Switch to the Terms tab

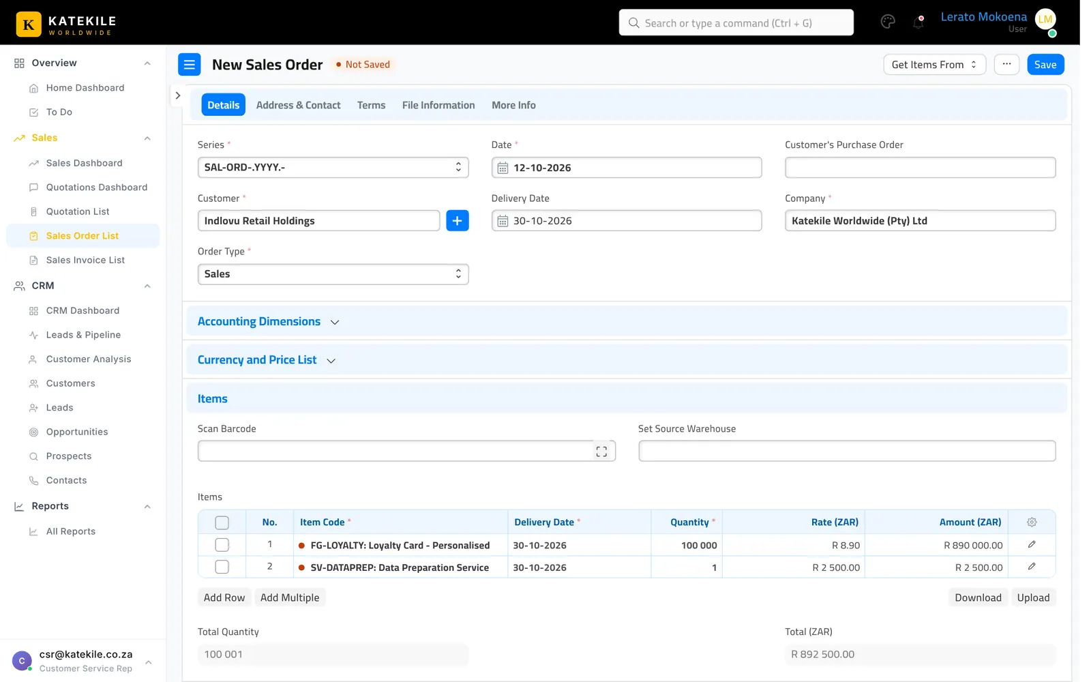click(371, 105)
